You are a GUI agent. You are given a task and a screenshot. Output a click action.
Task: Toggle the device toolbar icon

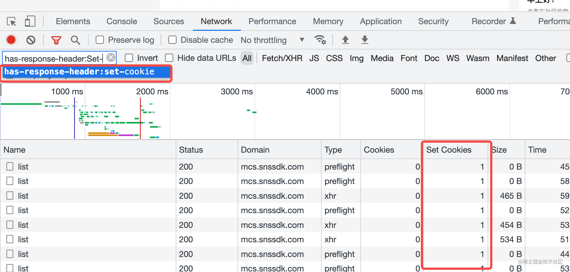(x=30, y=21)
